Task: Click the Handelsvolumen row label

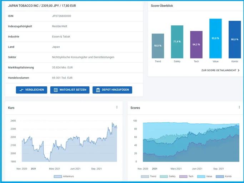Action: click(x=19, y=78)
